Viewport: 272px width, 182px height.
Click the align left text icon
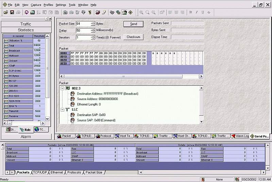point(170,12)
